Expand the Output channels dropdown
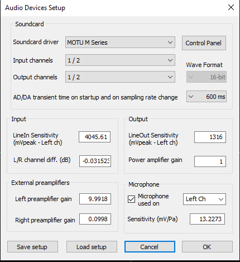Image resolution: width=240 pixels, height=262 pixels. [x=120, y=77]
